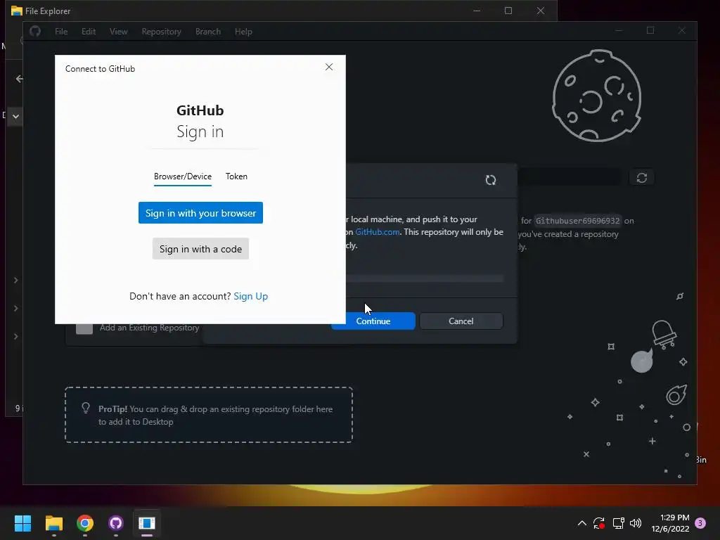The image size is (720, 540).
Task: Click the File Explorer title bar folder icon
Action: 17,11
